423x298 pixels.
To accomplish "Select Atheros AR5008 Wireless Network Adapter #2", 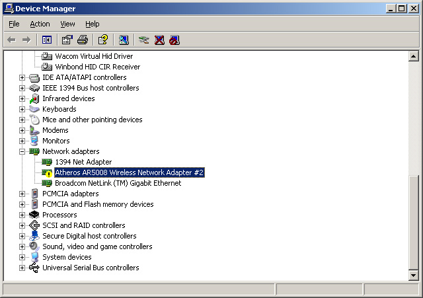I will pos(130,172).
